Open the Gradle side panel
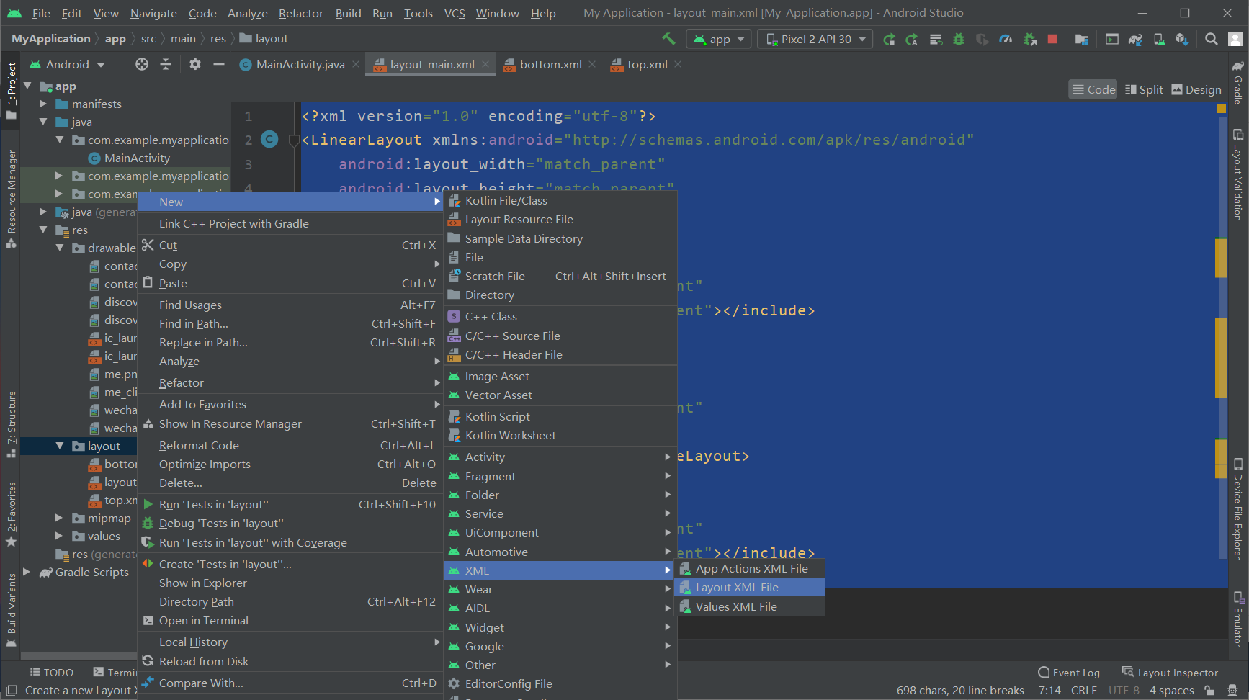Viewport: 1249px width, 700px height. (1238, 83)
